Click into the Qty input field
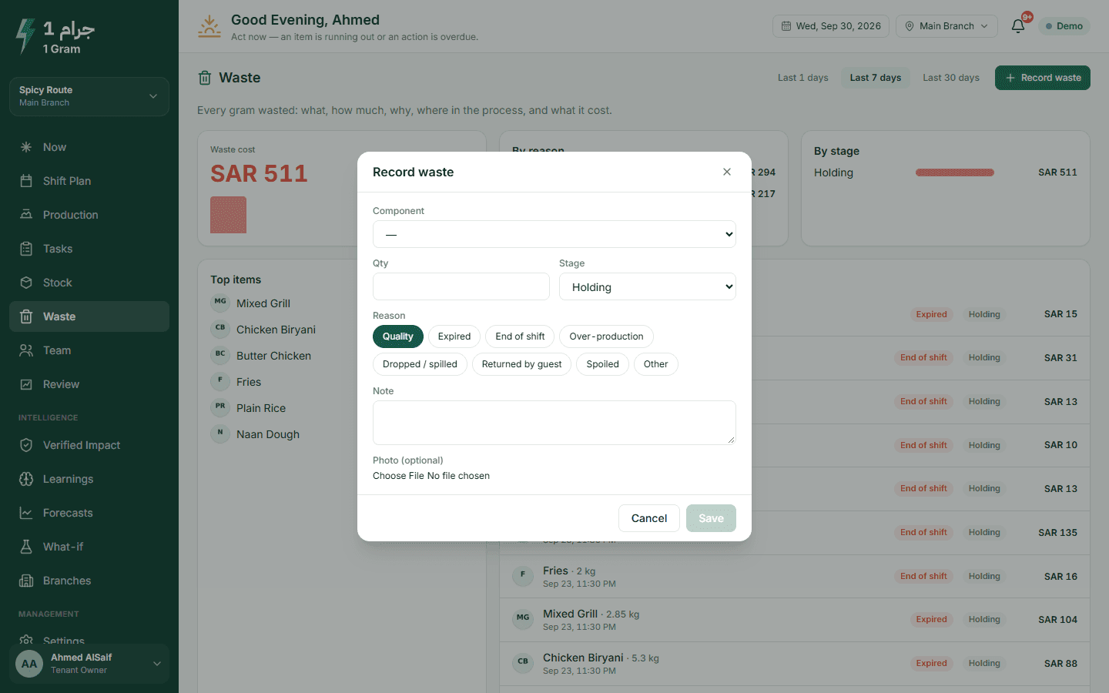Viewport: 1109px width, 693px height. [461, 286]
